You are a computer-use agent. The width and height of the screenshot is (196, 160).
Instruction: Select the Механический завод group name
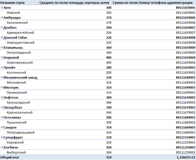point(20,78)
